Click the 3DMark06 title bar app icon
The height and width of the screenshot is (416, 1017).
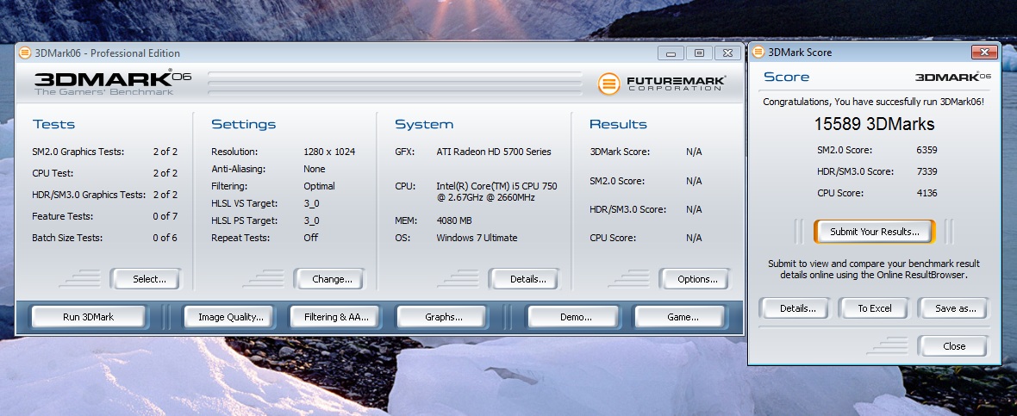pyautogui.click(x=25, y=53)
